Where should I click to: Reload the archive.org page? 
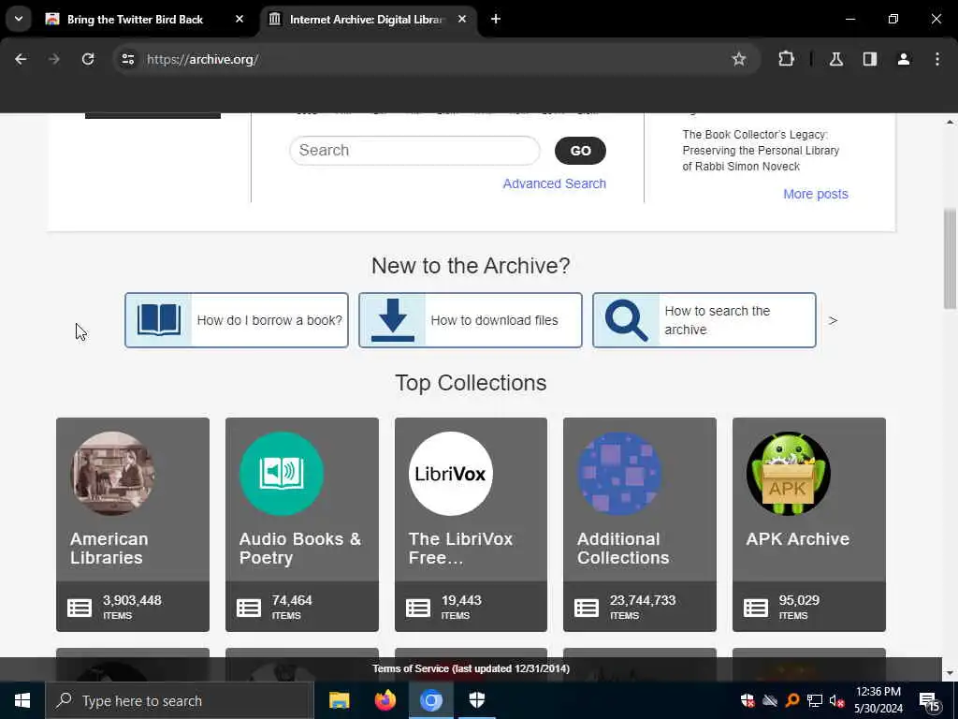(x=88, y=59)
